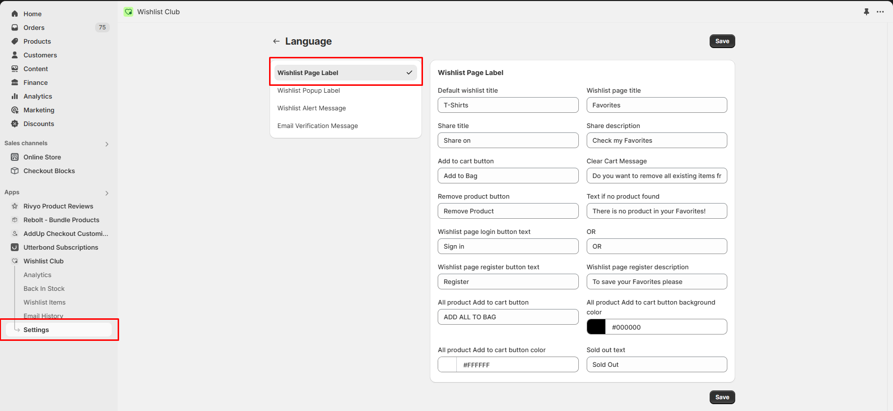Edit the #FFFFFF hex color field
Screen dimensions: 893x411
[518, 364]
